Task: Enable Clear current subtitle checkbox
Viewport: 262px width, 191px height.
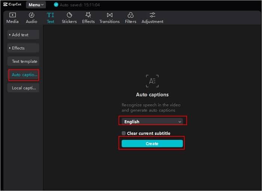Action: tap(124, 133)
